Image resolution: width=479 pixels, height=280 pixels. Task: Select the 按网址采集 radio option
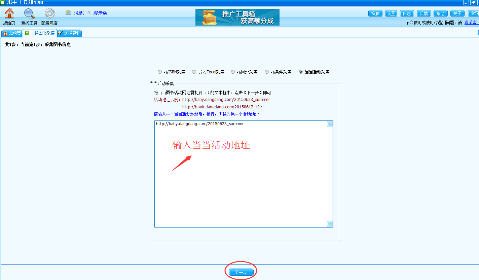tap(244, 72)
